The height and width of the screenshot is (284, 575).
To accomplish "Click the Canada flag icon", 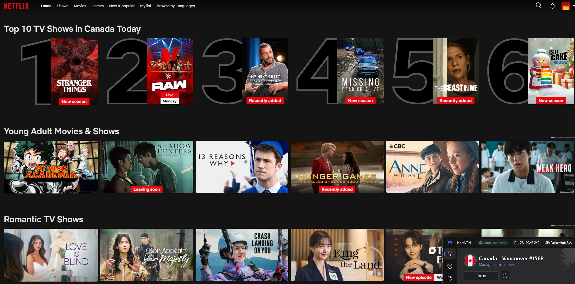I will [x=470, y=261].
